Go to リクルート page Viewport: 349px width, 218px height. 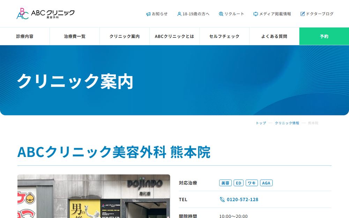tap(231, 14)
